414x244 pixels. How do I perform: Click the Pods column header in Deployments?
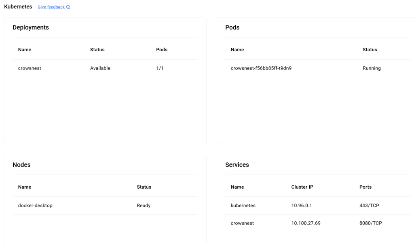click(x=162, y=50)
